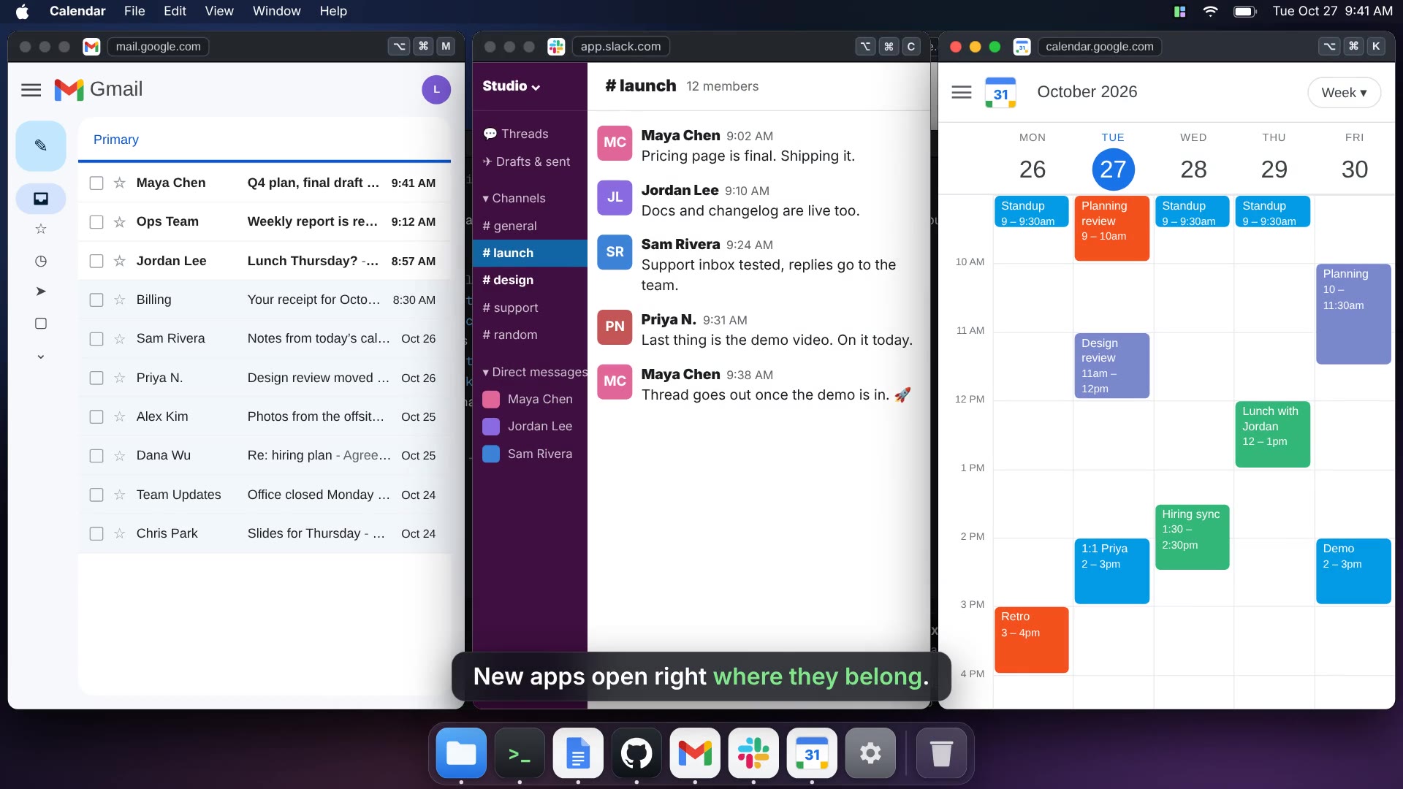Open Gmail drafts page icon in sidebar

point(41,323)
